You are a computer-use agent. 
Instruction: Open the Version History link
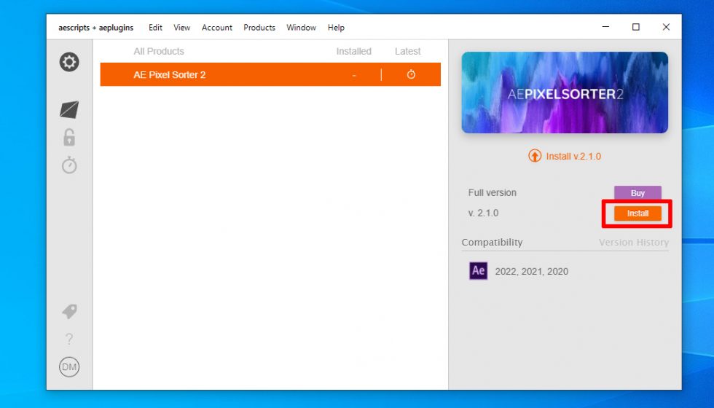(x=633, y=242)
